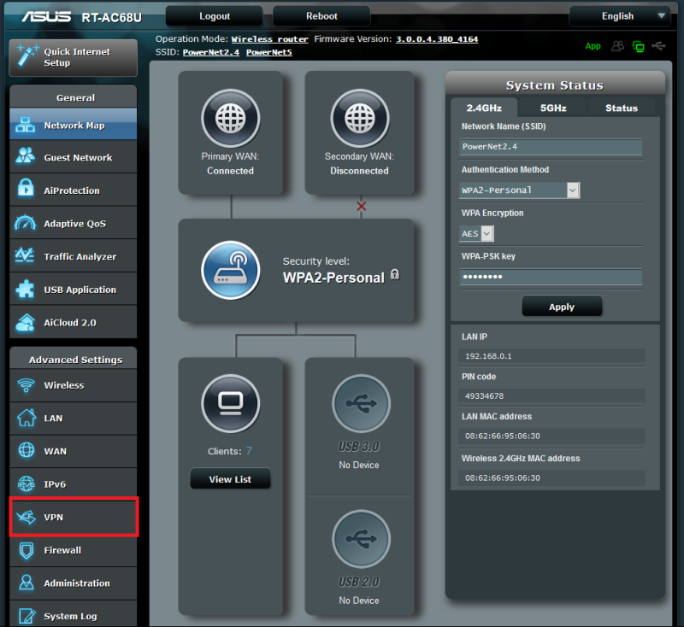This screenshot has height=627, width=684.
Task: Click the PIN code value 49334678
Action: (x=484, y=396)
